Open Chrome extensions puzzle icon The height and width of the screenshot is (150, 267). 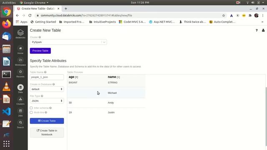click(250, 15)
